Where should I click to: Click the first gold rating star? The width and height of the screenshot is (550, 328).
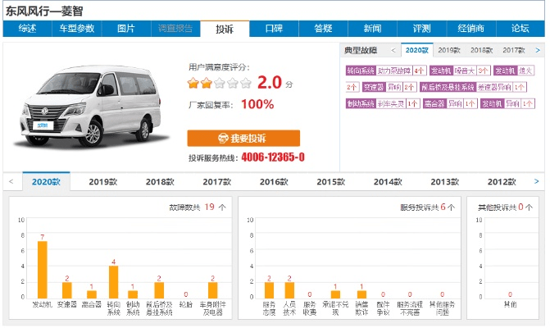pos(193,83)
